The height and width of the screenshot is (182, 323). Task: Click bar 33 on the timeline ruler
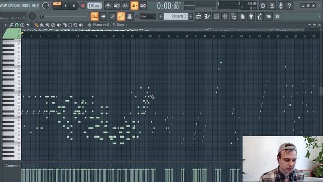click(169, 36)
